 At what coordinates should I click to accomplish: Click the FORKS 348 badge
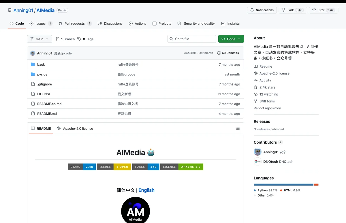click(146, 167)
